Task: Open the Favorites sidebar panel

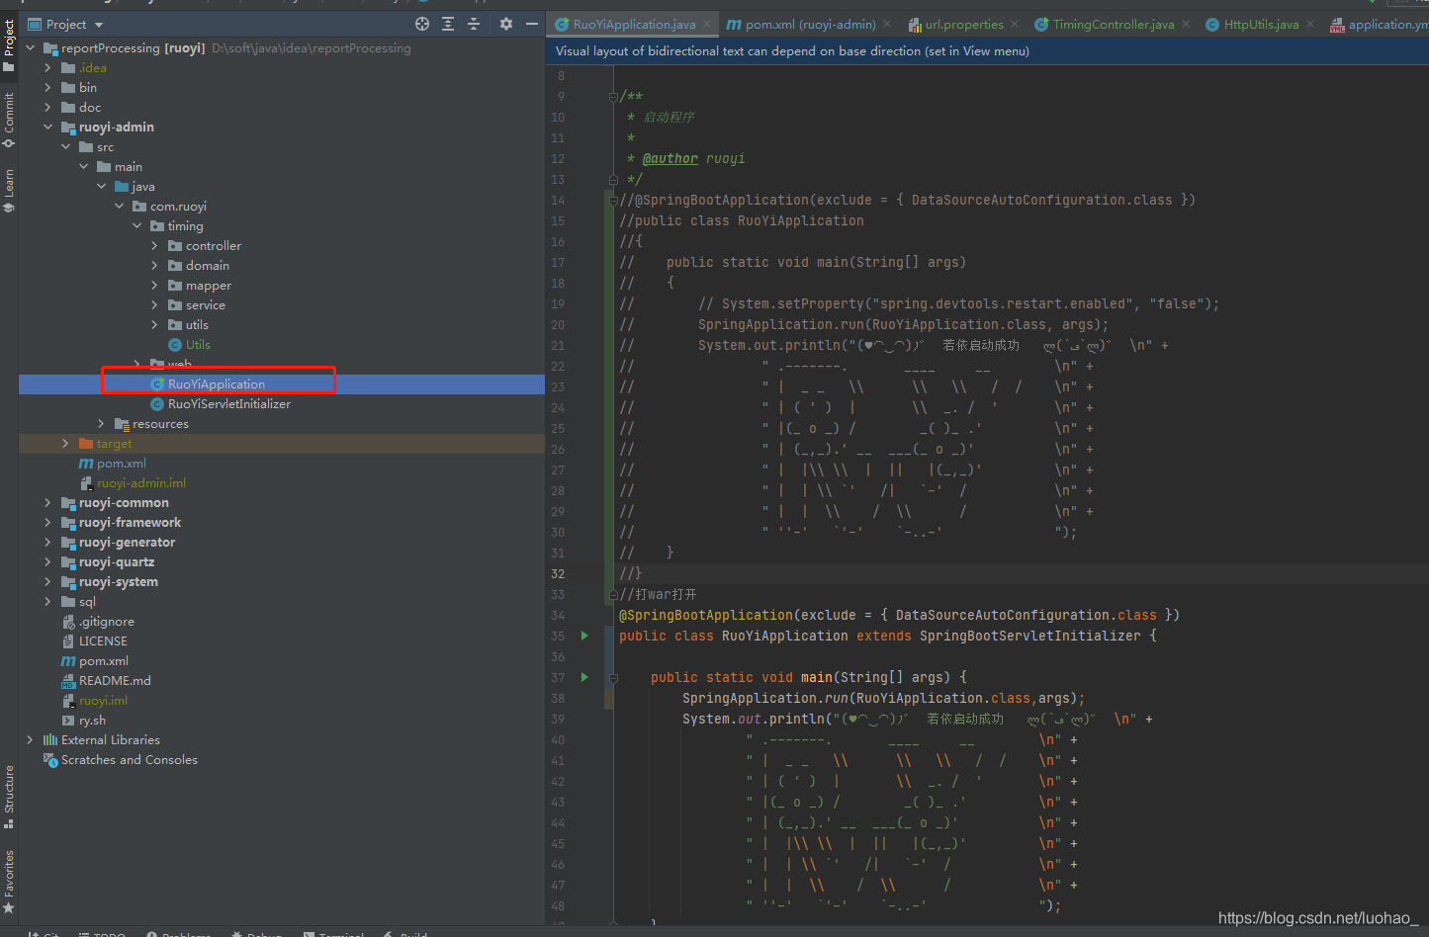Action: [x=9, y=874]
